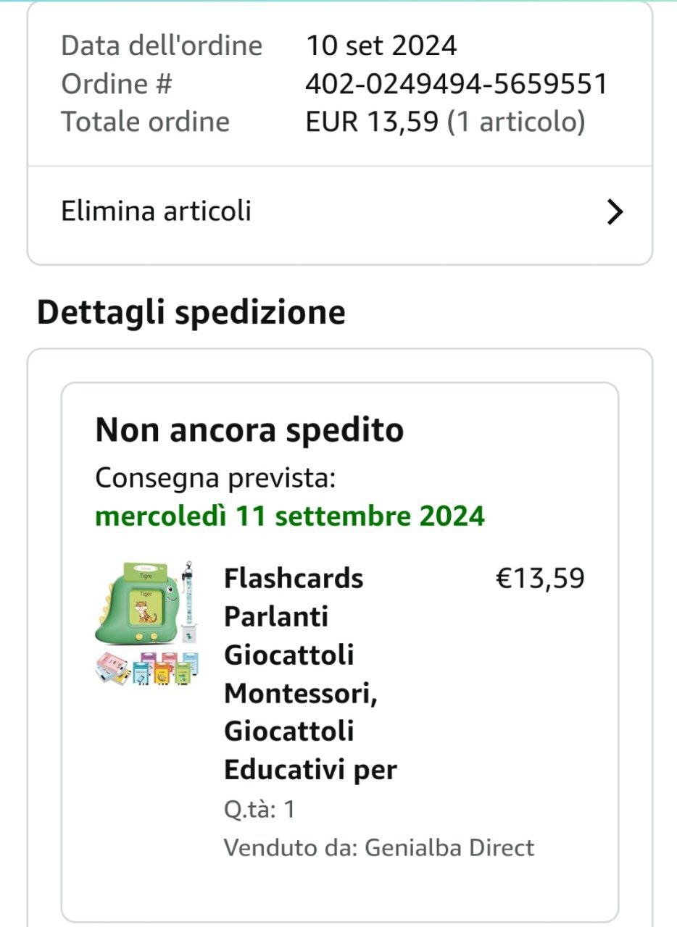This screenshot has width=677, height=927.
Task: Tap the order total EUR 13,59 (1 articolo)
Action: 445,122
